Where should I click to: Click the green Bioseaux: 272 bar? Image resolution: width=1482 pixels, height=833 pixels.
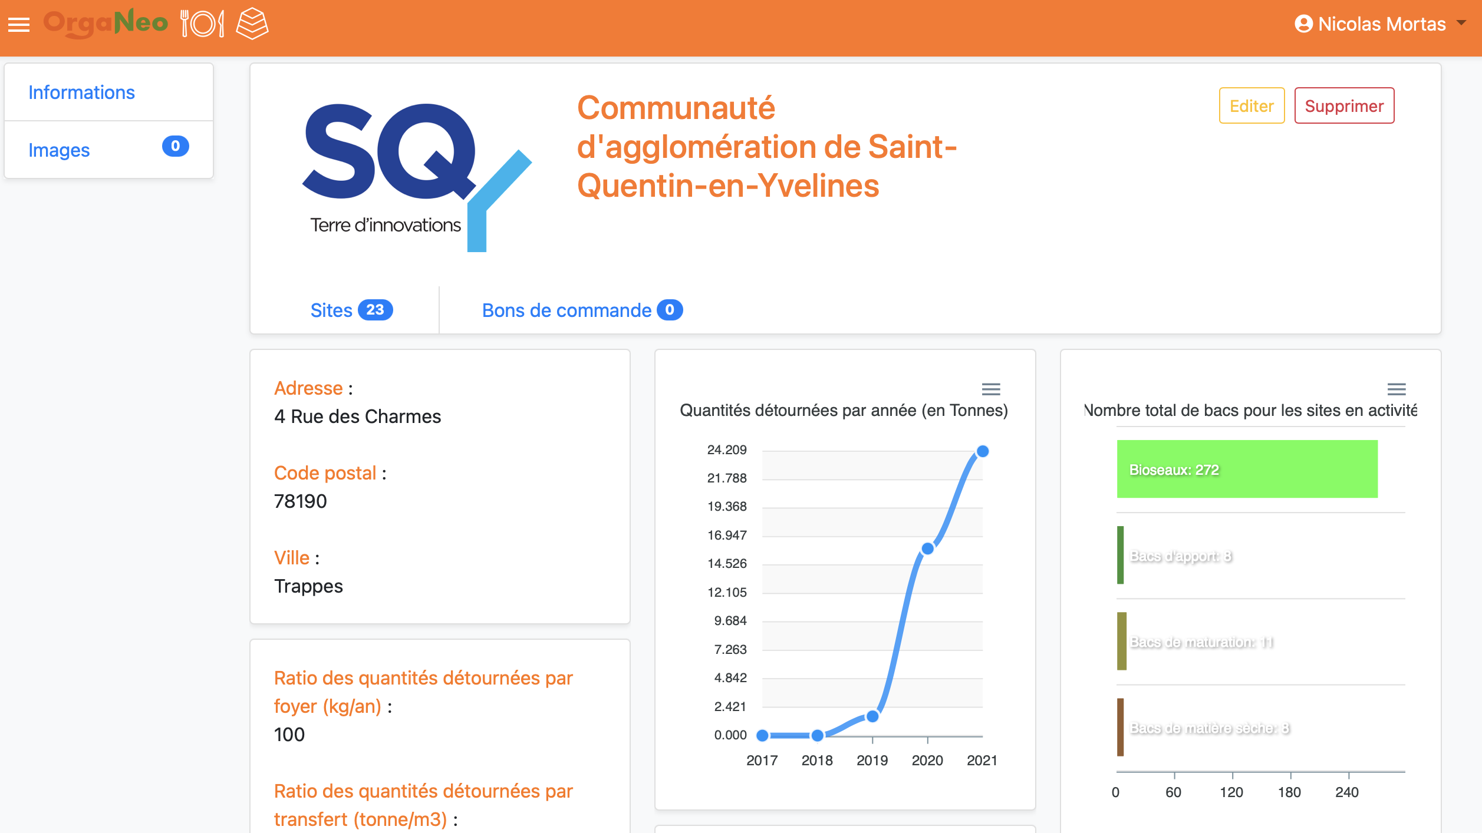coord(1247,469)
